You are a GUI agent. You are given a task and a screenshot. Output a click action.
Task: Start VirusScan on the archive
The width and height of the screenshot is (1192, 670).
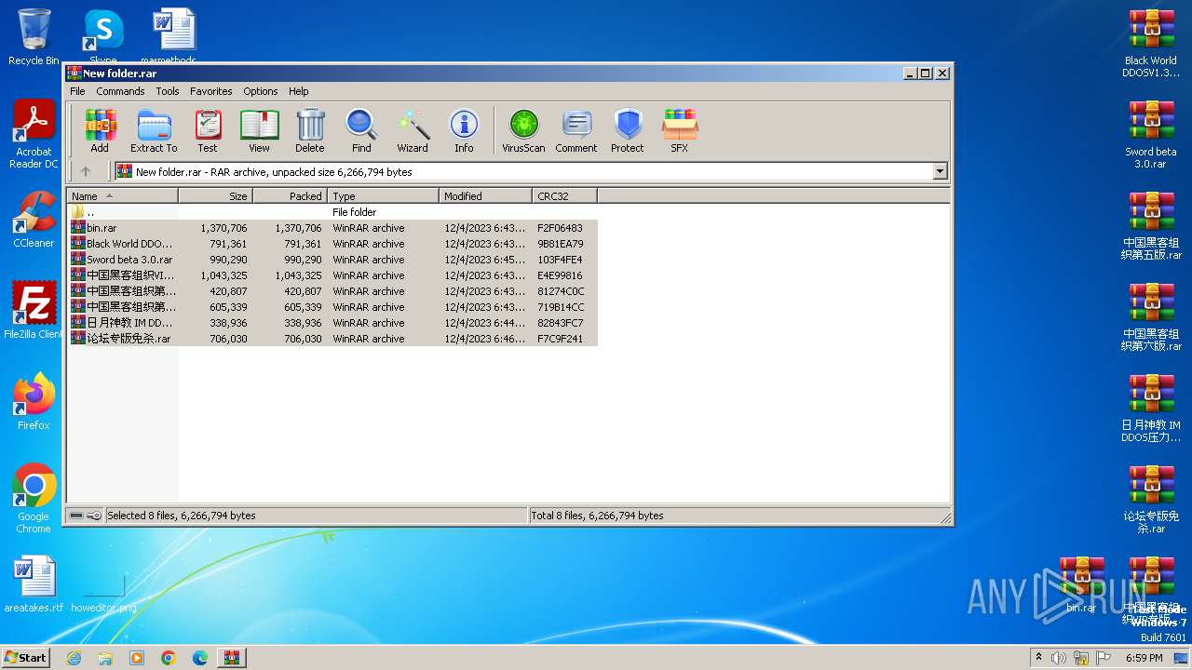coord(523,130)
